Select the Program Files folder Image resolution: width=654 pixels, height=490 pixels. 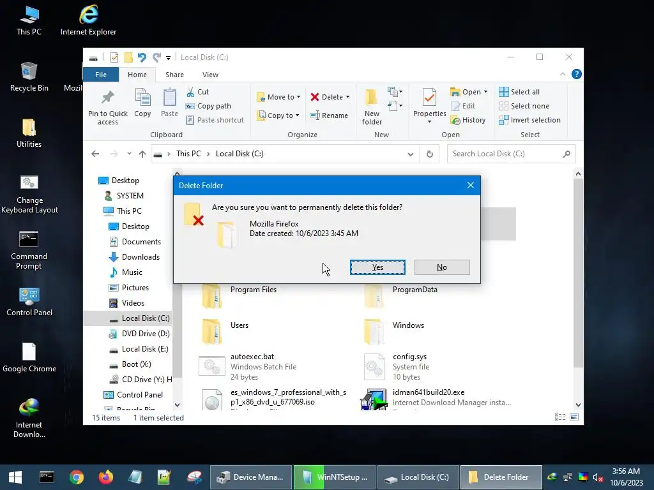coord(239,295)
